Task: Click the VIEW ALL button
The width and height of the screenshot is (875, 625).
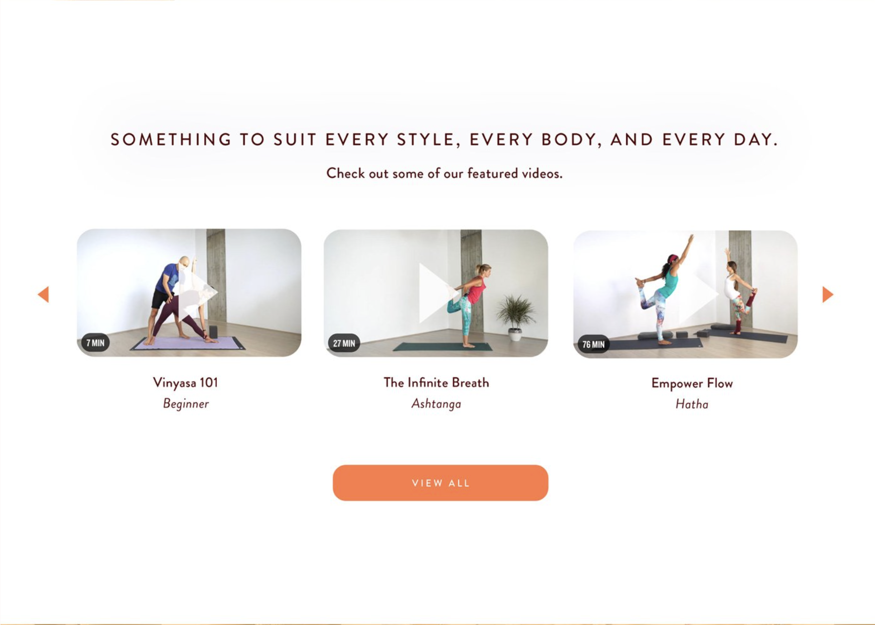Action: coord(440,483)
